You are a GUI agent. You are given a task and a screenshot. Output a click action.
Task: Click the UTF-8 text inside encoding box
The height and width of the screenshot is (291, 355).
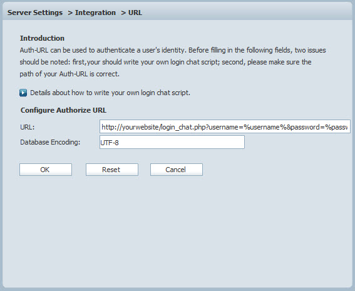click(x=110, y=143)
